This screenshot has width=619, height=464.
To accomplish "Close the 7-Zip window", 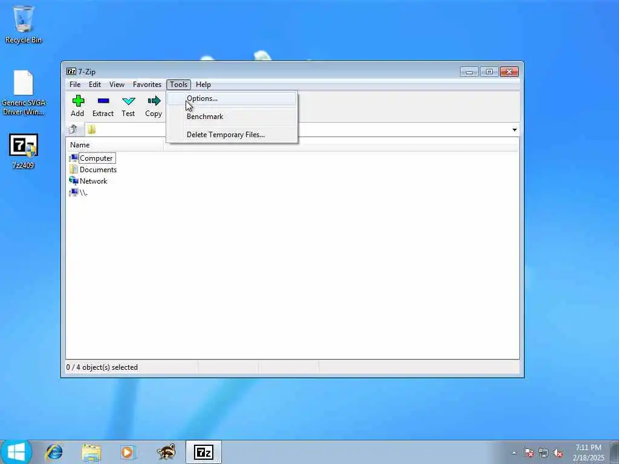I will click(509, 72).
